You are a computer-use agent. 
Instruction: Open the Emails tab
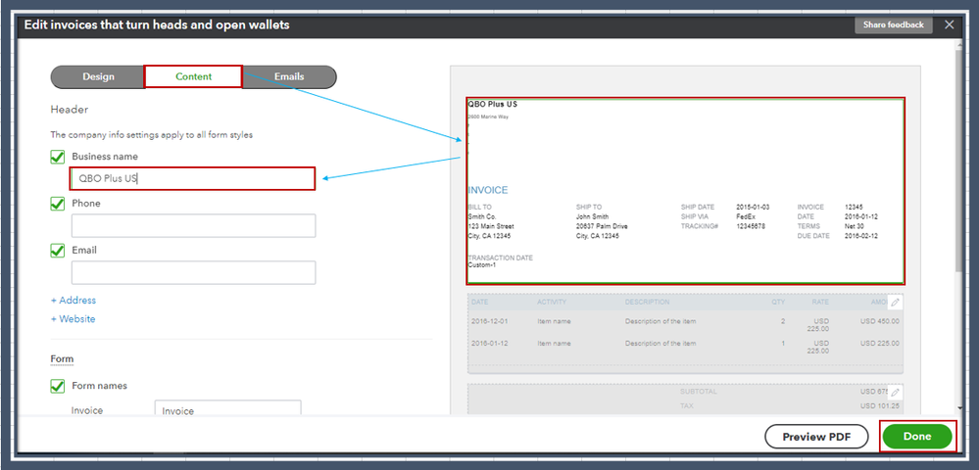tap(289, 76)
